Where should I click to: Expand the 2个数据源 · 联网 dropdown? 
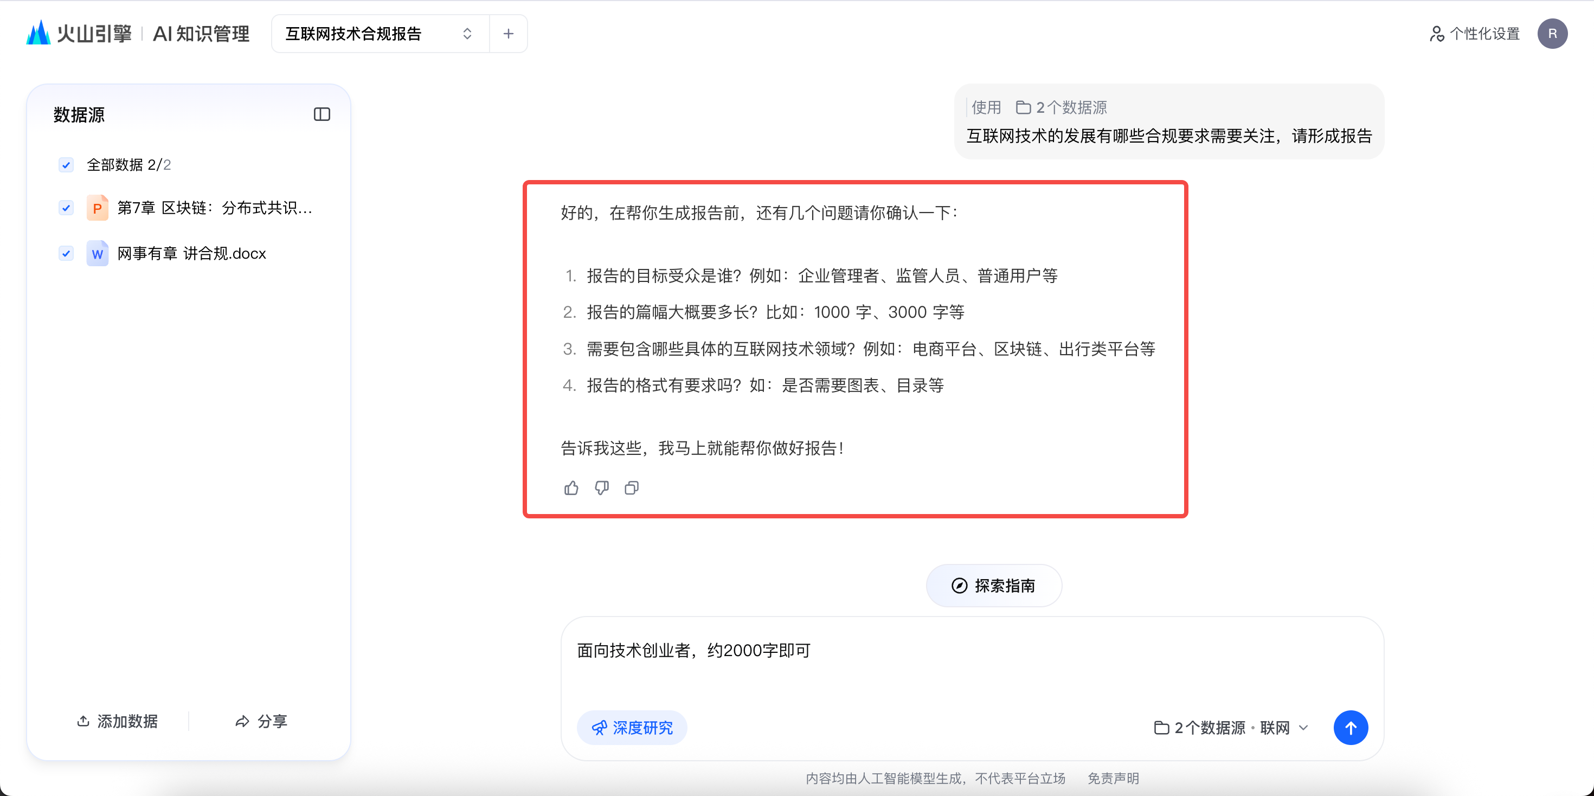1231,728
